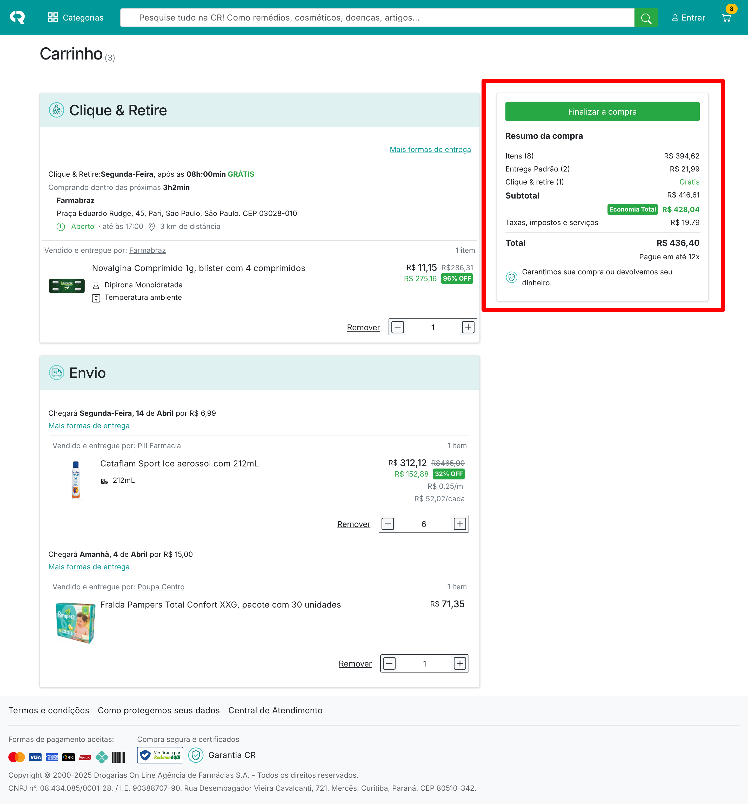Click Pague em até 12x text

[669, 257]
